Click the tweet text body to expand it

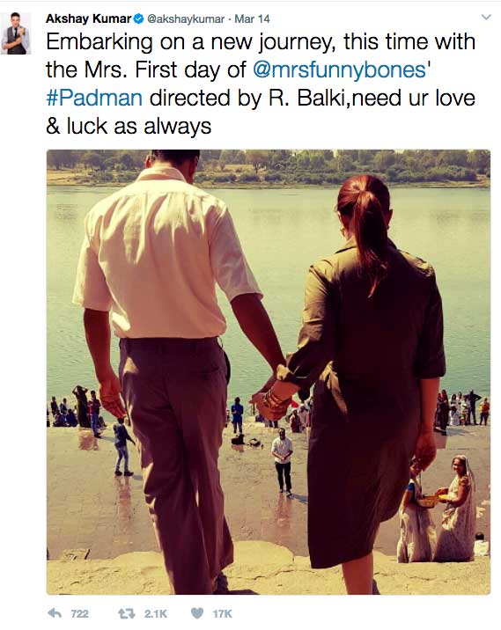click(261, 84)
